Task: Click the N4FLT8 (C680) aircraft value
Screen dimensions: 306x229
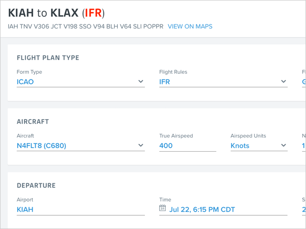Action: click(x=41, y=146)
